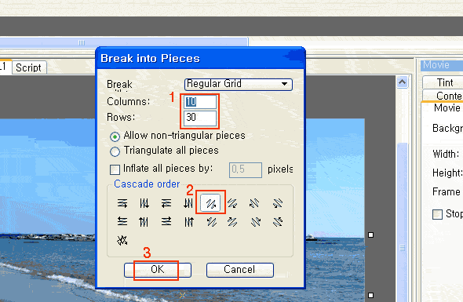Screen dimensions: 463x302
Task: Tick the Stop checkbox in Movie panel
Action: pyautogui.click(x=437, y=214)
